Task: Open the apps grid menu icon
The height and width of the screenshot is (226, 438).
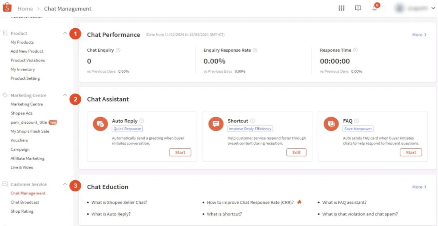Action: coord(341,8)
